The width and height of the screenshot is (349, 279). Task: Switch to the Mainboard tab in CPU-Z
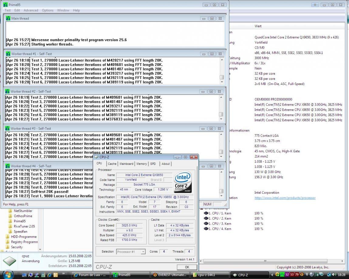point(126,164)
